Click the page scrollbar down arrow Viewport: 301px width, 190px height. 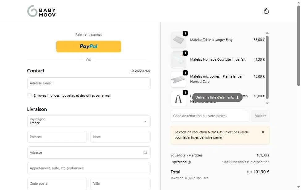pos(299,187)
